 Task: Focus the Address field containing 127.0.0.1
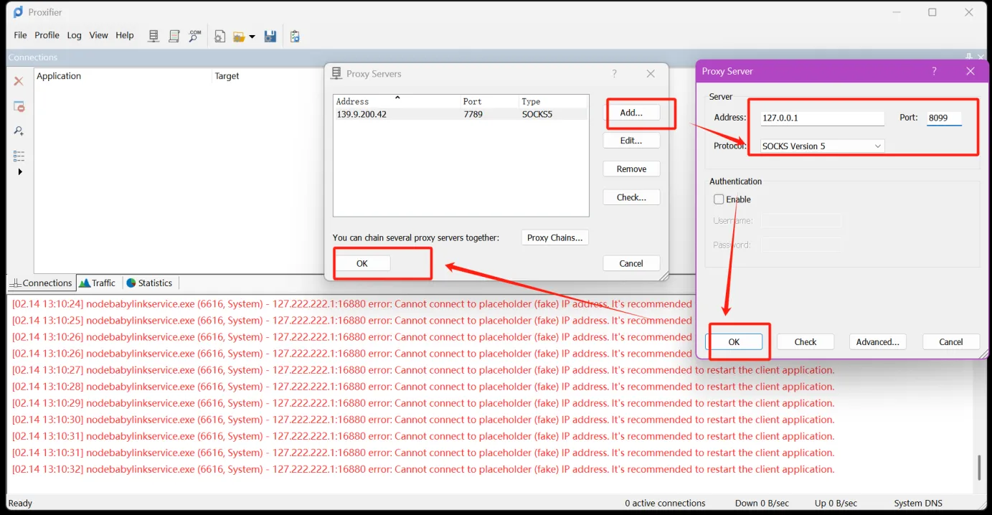click(x=822, y=118)
